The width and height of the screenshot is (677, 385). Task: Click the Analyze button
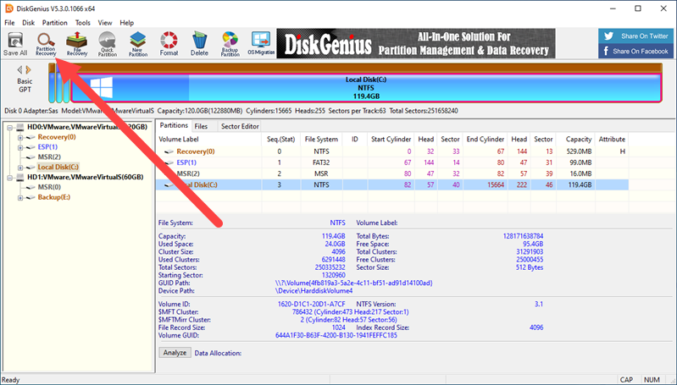click(x=175, y=353)
